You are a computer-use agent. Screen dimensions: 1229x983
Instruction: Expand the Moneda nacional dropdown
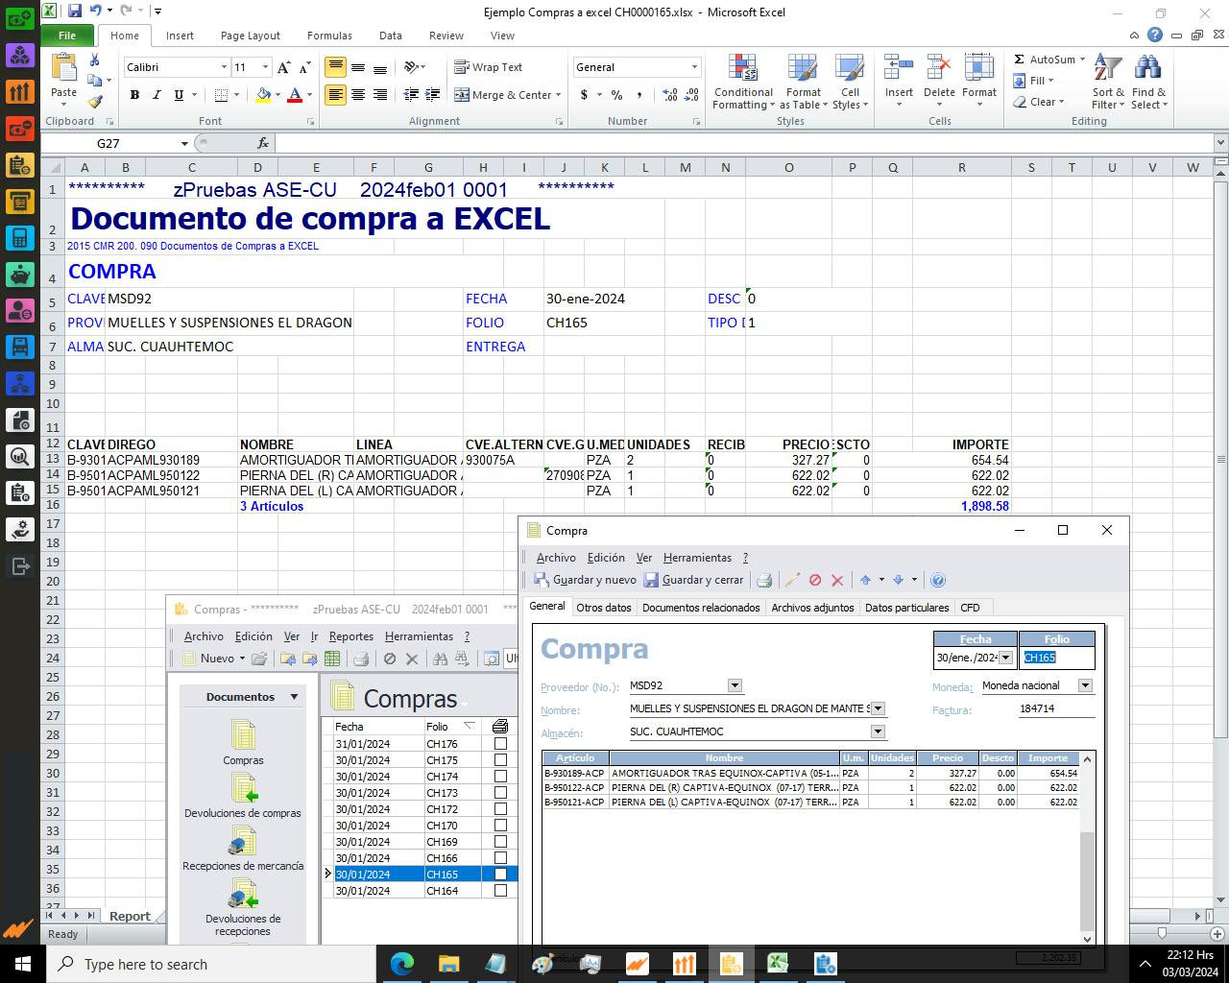tap(1085, 685)
